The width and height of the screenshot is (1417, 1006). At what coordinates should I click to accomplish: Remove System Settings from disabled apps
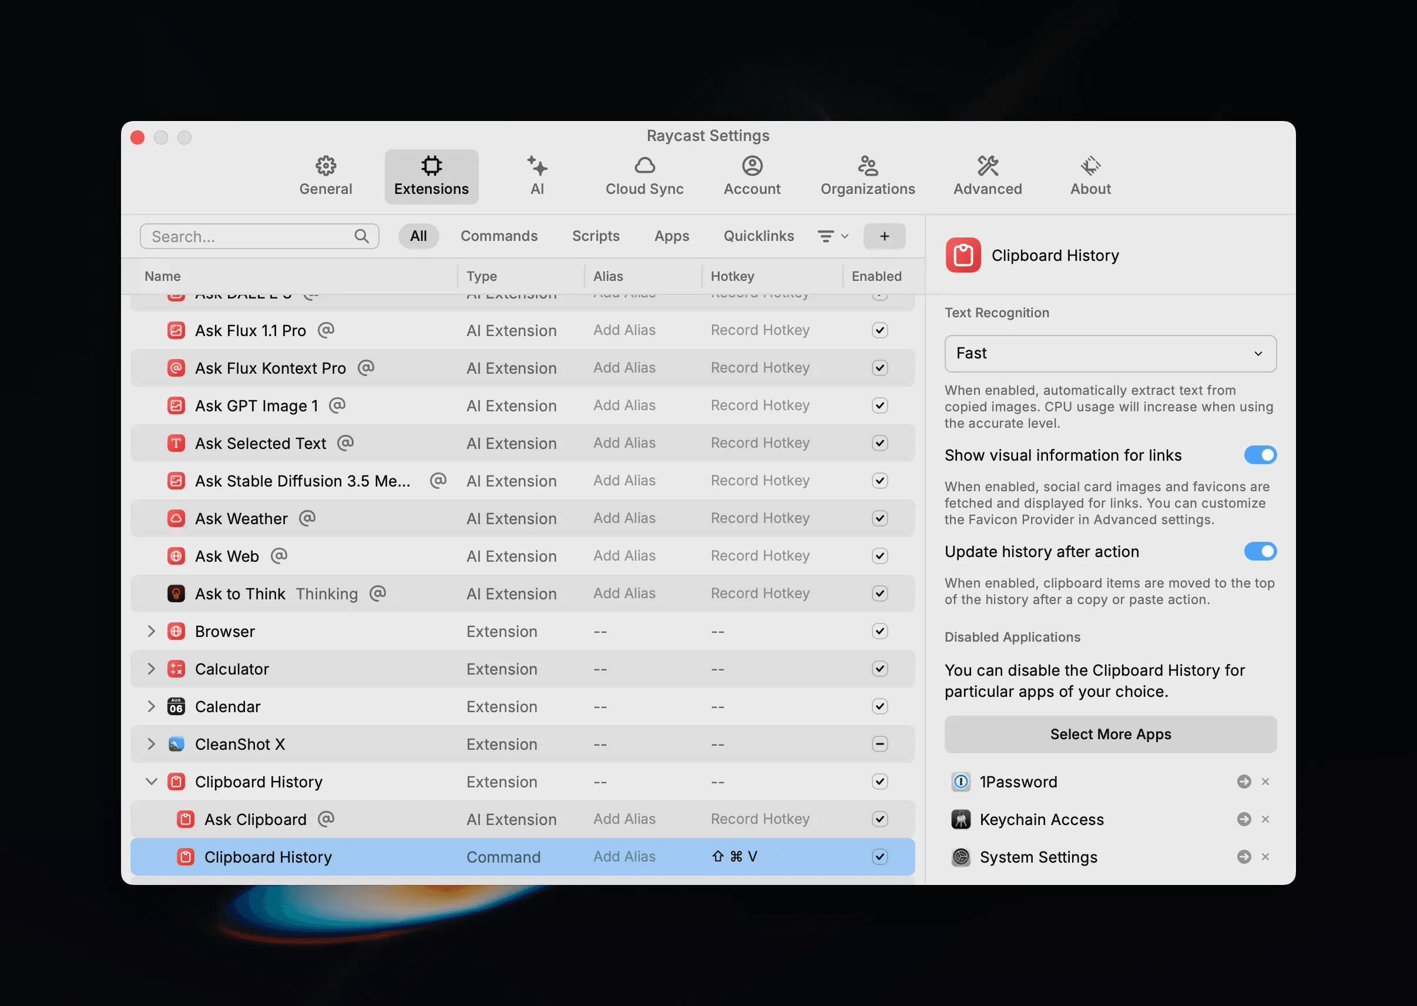click(x=1265, y=857)
